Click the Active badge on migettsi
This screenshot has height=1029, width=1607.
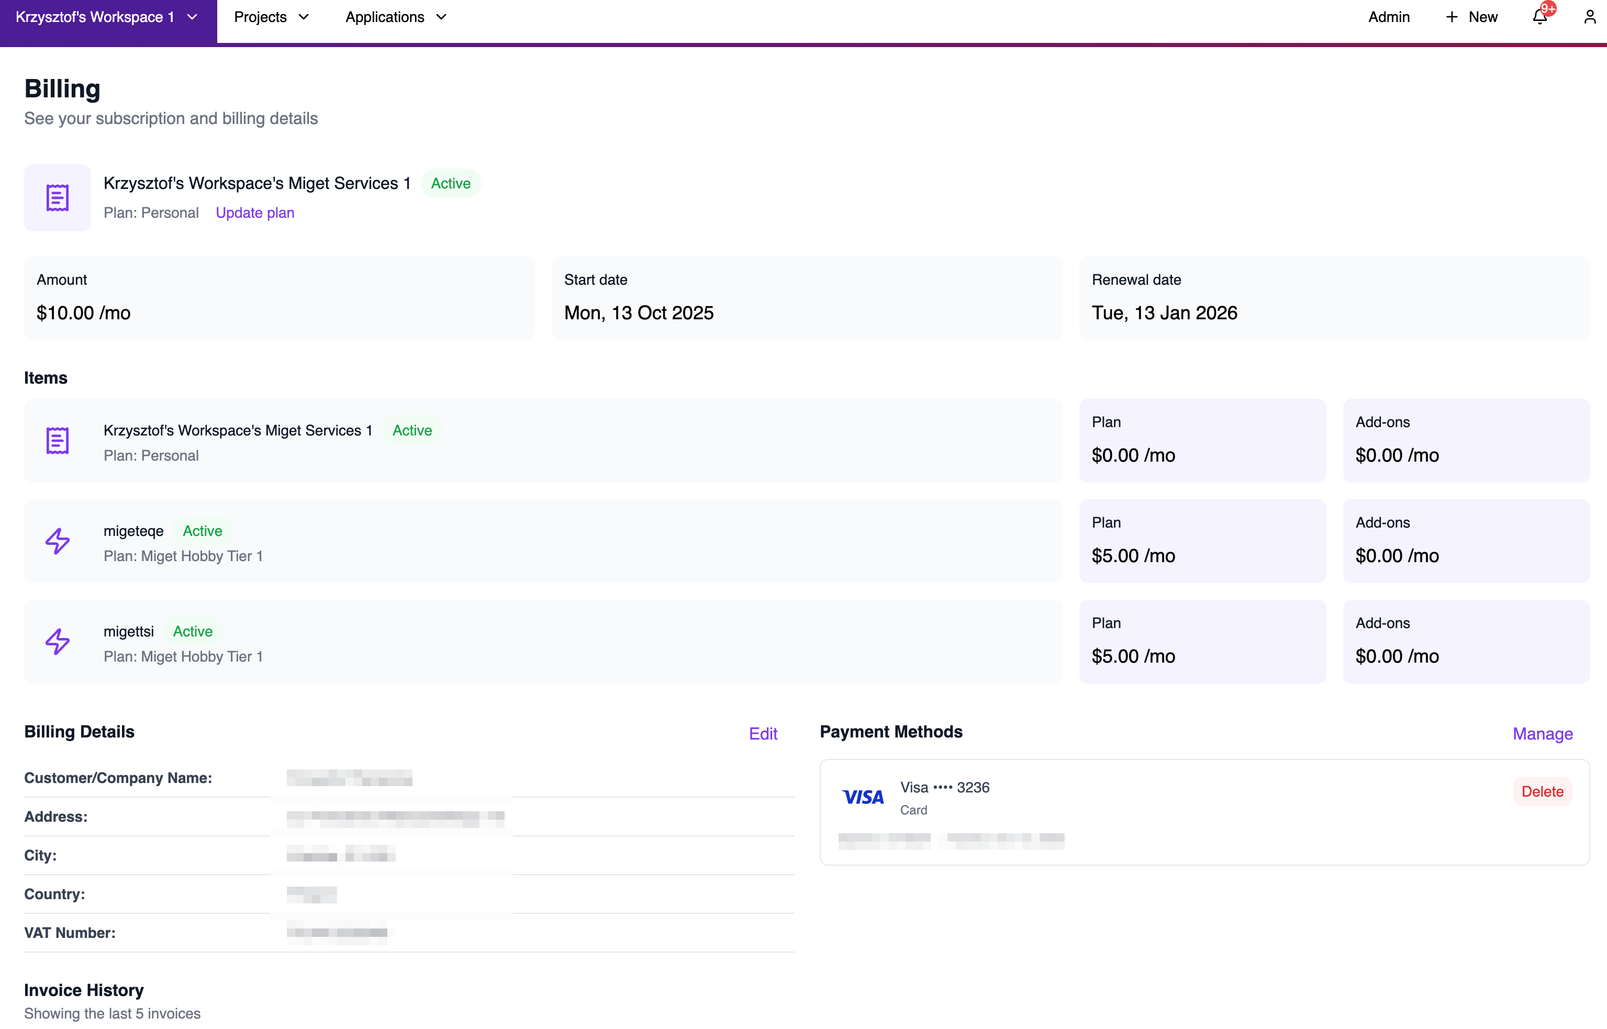193,631
